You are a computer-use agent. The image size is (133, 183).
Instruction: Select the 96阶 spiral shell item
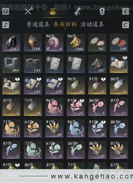[x=54, y=42]
